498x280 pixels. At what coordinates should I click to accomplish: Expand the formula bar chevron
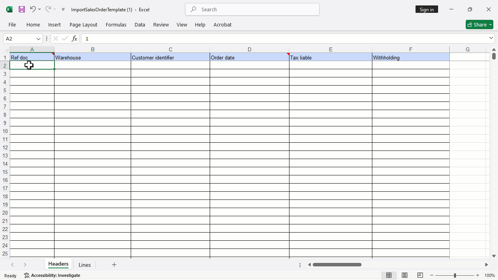pos(491,38)
